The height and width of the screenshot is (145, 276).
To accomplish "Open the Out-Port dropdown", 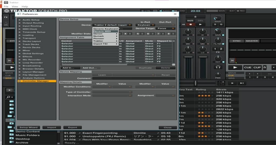I will point(165,25).
